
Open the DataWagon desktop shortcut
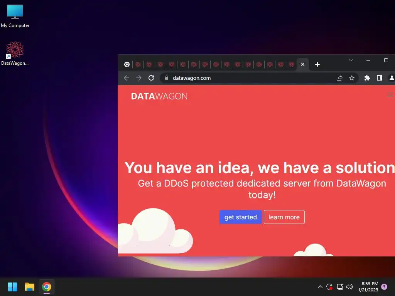tap(15, 53)
